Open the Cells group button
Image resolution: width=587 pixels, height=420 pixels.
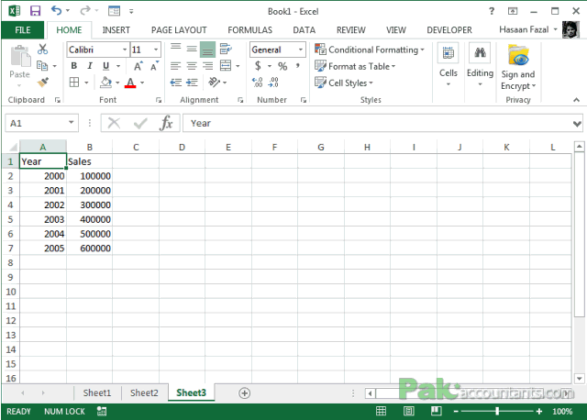(x=449, y=65)
